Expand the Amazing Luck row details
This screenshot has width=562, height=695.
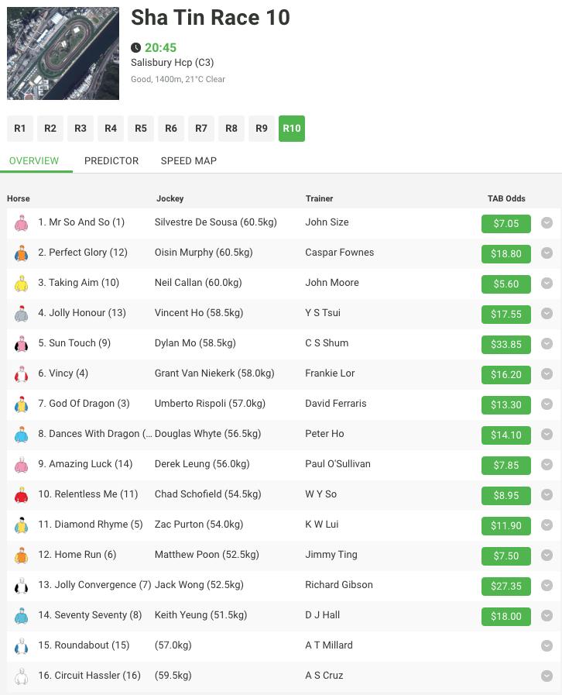pyautogui.click(x=547, y=465)
